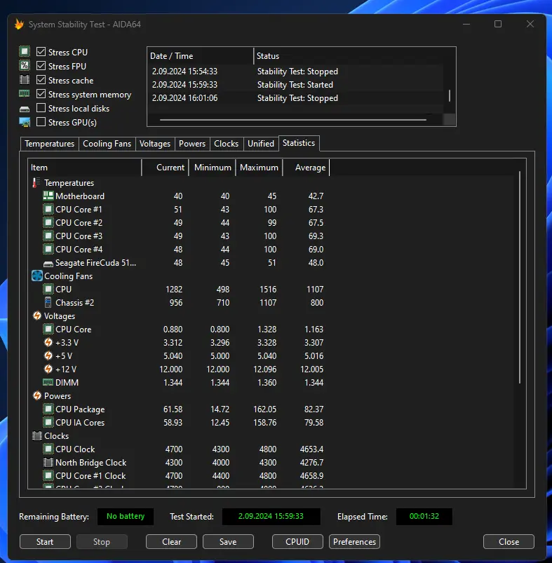The height and width of the screenshot is (563, 552).
Task: Click the Minimum column header
Action: coord(213,168)
